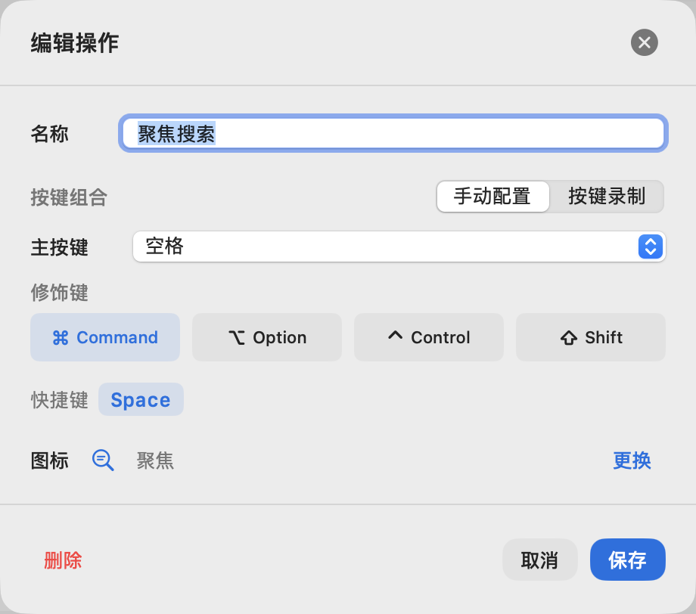Toggle the Command modifier key
This screenshot has height=614, width=696.
pos(105,337)
